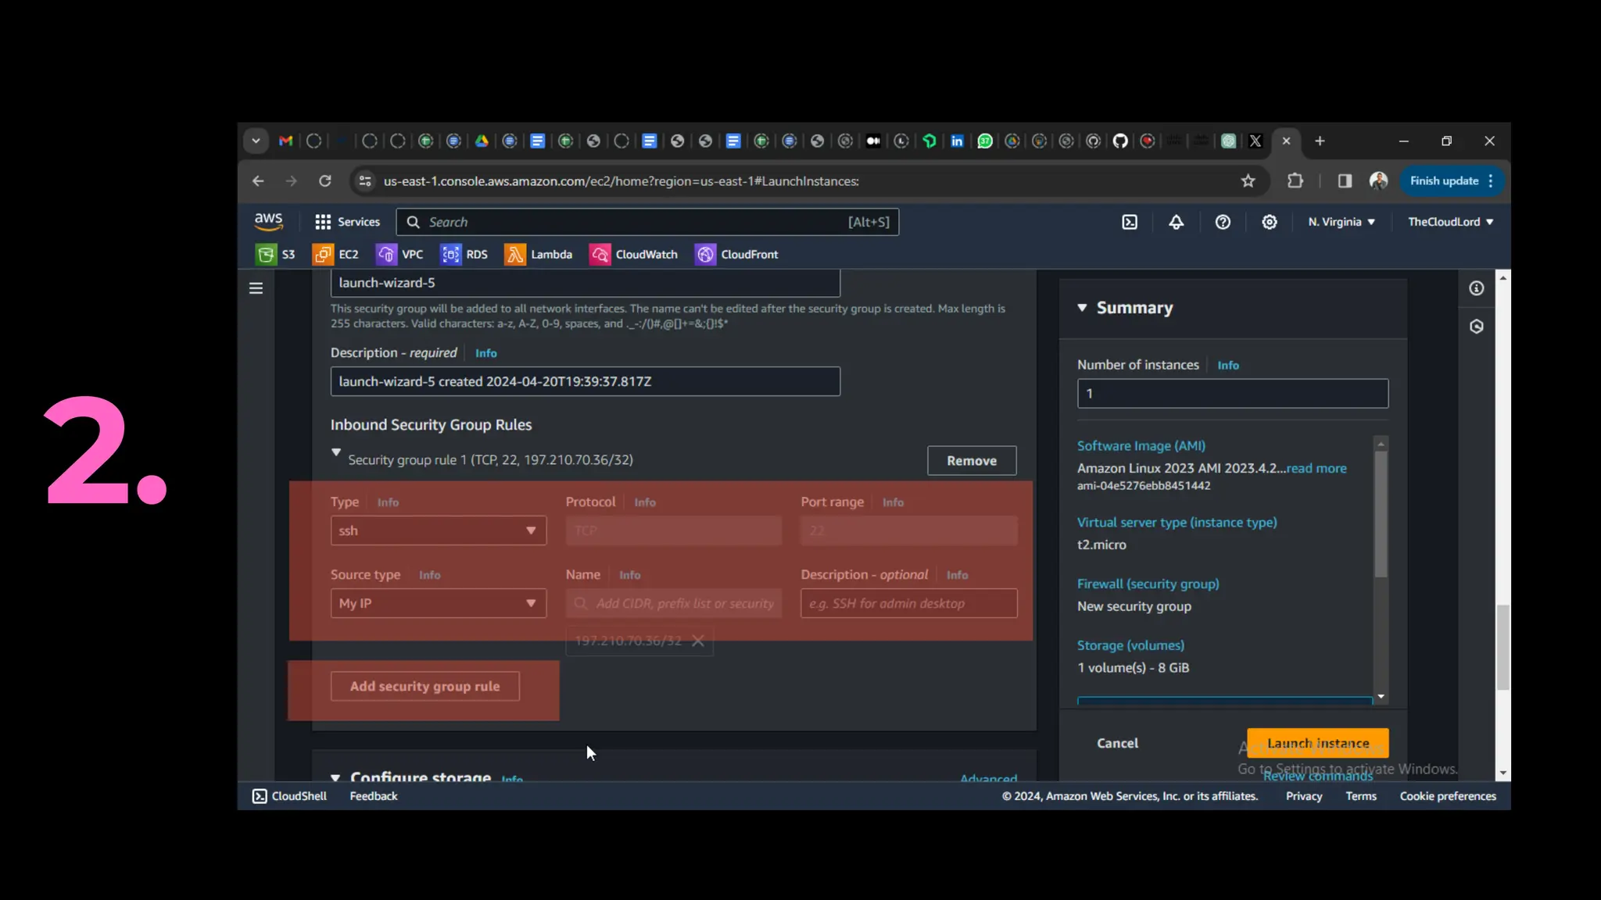Click the Finish update button

[1444, 181]
